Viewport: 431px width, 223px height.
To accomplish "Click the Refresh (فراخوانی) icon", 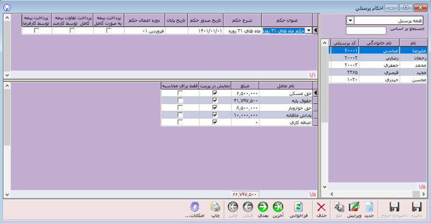I will coord(297,208).
